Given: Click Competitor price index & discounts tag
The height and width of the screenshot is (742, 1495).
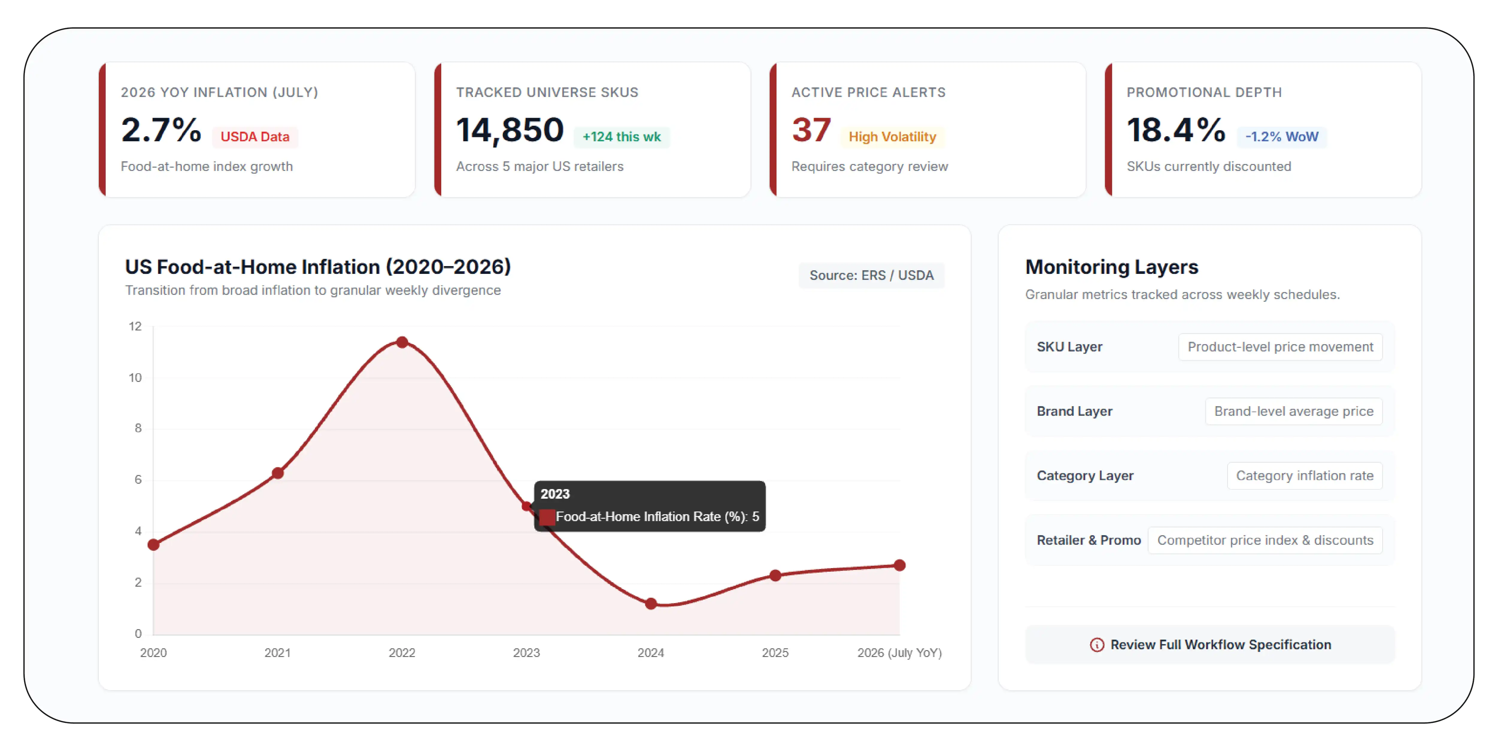Looking at the screenshot, I should click(x=1265, y=540).
